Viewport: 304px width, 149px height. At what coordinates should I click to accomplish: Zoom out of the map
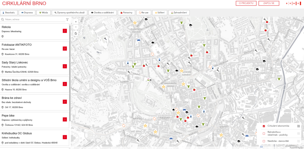click(76, 27)
